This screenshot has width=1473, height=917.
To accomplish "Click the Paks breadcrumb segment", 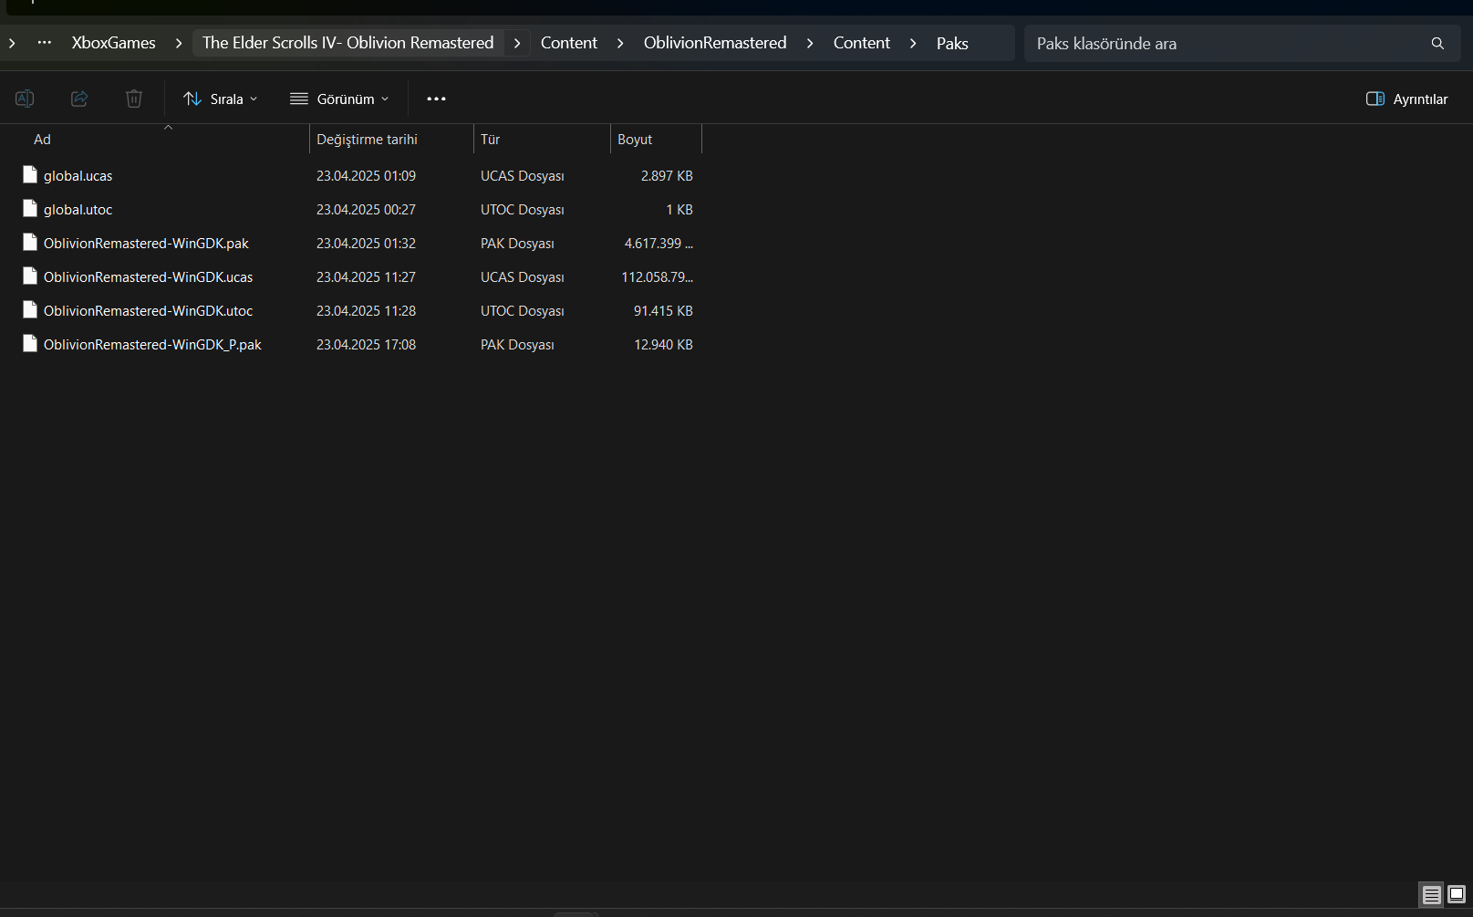I will [952, 43].
